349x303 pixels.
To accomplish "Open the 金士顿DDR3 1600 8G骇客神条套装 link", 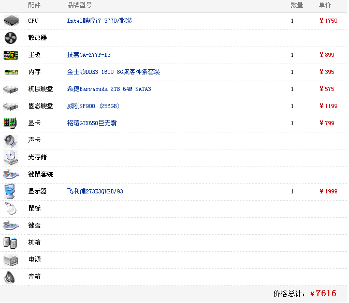I will (113, 72).
